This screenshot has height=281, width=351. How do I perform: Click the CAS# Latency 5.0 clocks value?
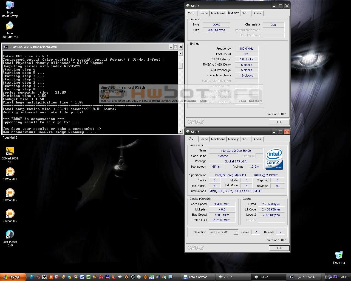click(x=247, y=59)
